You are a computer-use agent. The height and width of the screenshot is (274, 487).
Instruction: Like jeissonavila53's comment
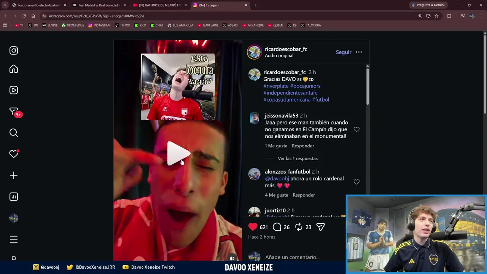(x=356, y=129)
